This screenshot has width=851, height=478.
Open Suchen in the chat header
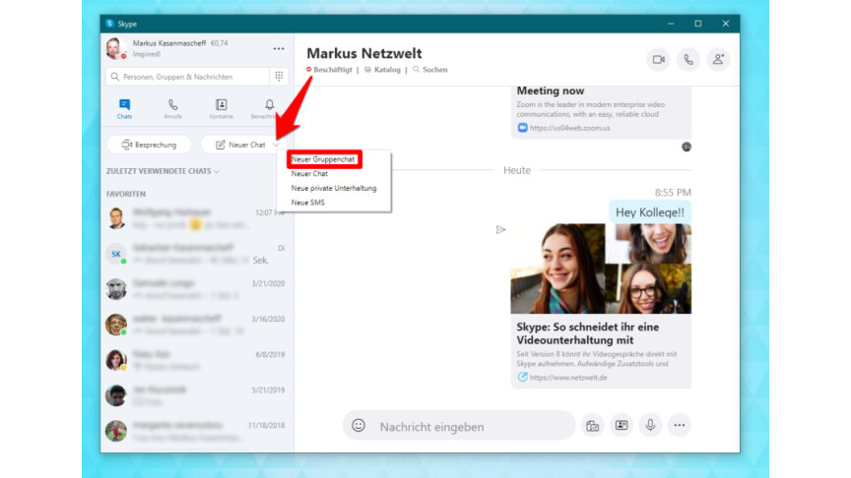[429, 70]
